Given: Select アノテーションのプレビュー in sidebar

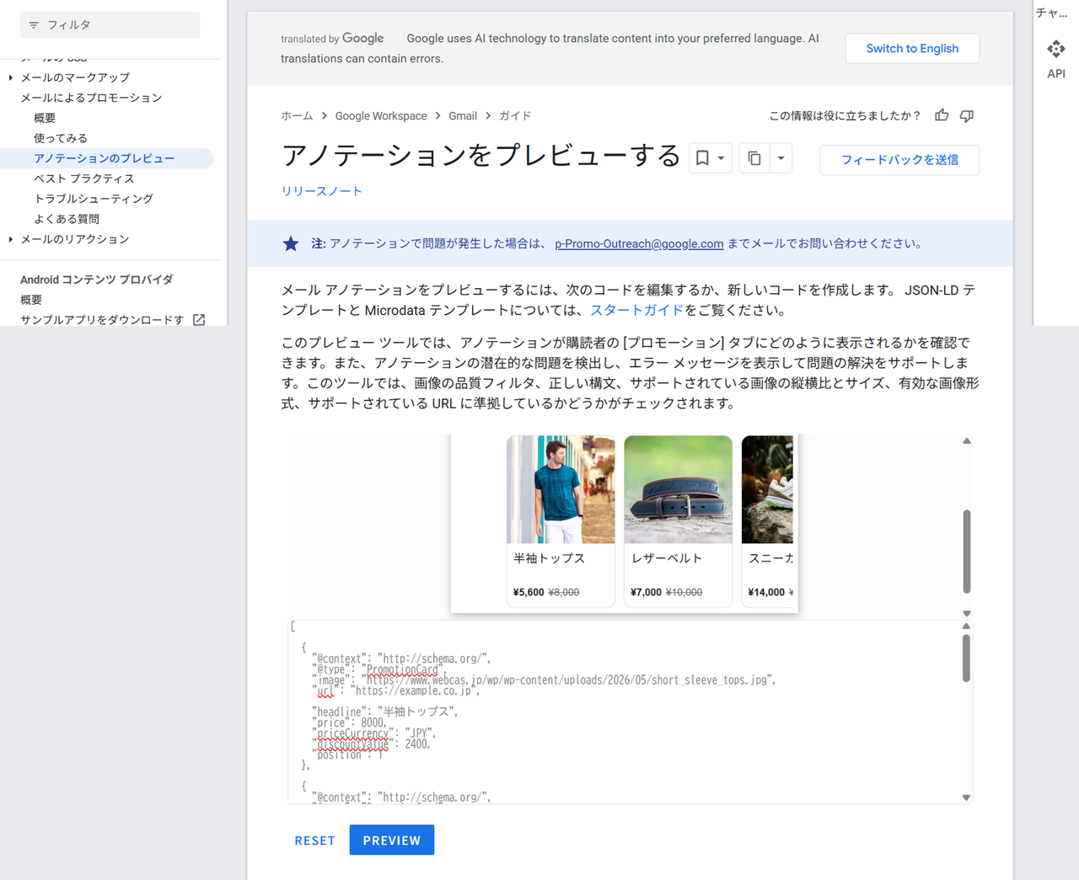Looking at the screenshot, I should 105,158.
